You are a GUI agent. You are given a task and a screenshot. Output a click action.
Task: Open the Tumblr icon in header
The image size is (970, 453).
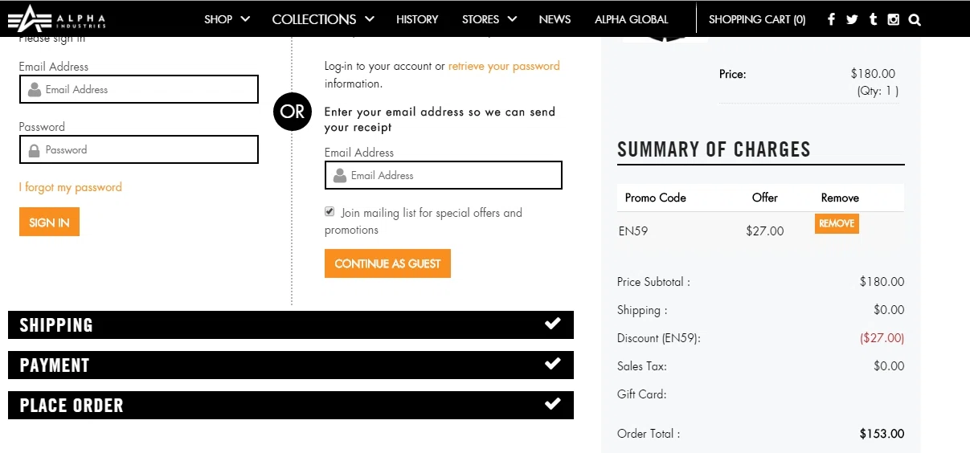click(x=874, y=19)
